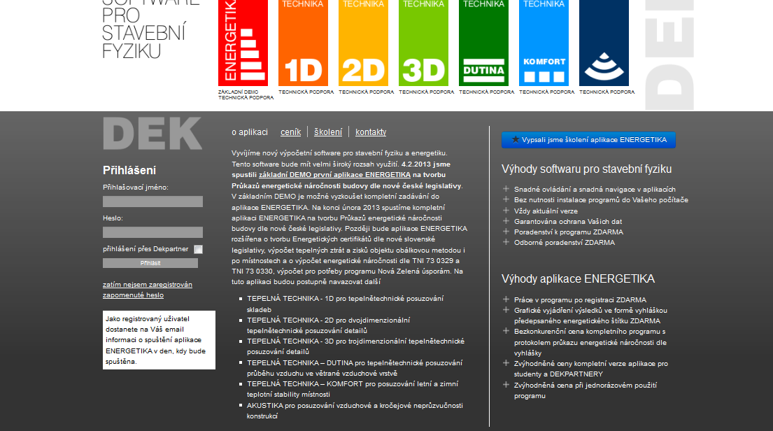Click the grey DEK logo above Přihlášení
Image resolution: width=773 pixels, height=431 pixels.
point(153,133)
